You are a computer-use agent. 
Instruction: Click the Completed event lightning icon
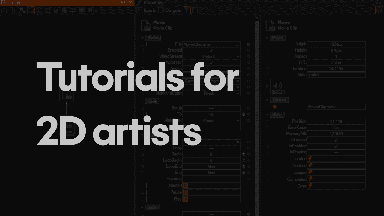coord(310,179)
